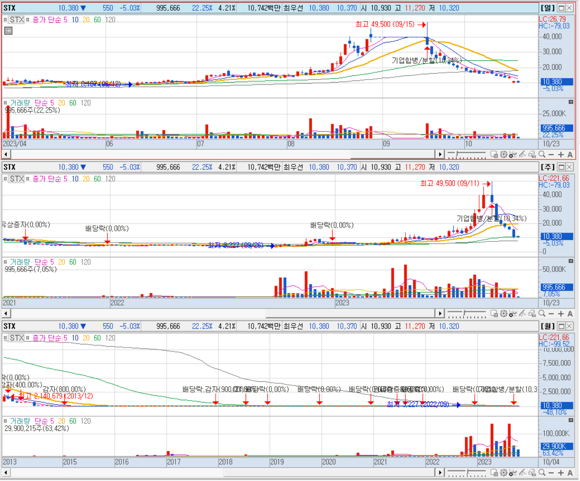580x481 pixels.
Task: Click the weekly chart scrollbar right arrow
Action: [440, 314]
